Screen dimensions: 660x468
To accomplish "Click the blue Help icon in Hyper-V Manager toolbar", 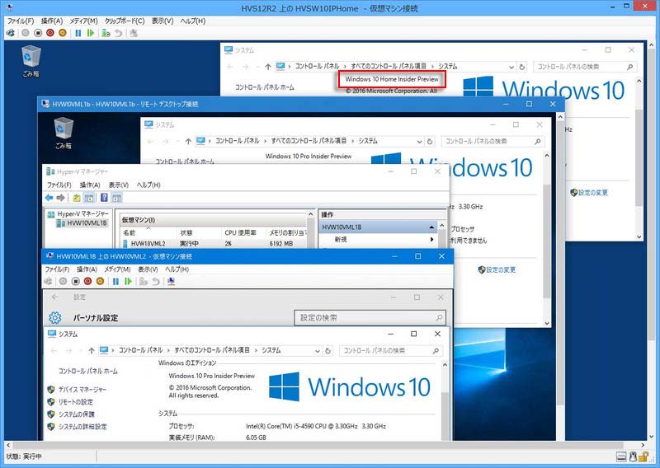I will pyautogui.click(x=104, y=198).
